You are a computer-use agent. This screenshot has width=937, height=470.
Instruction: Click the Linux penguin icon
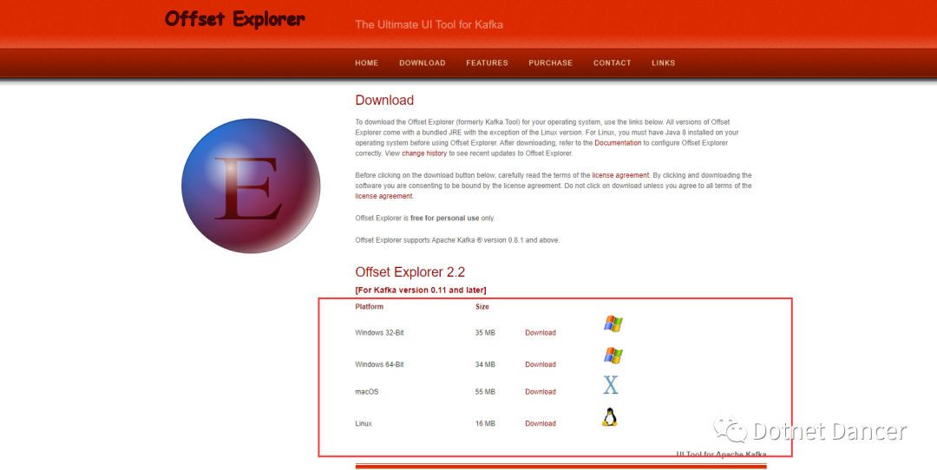609,417
